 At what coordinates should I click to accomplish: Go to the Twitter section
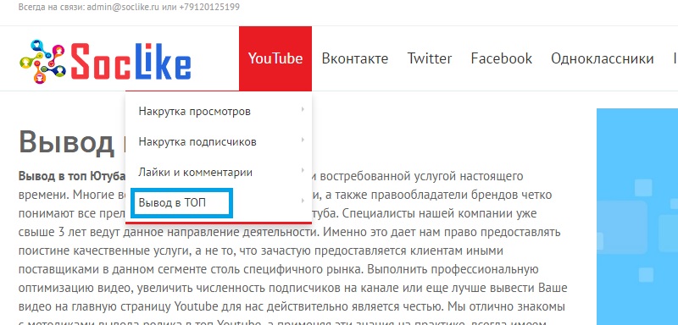pyautogui.click(x=430, y=58)
